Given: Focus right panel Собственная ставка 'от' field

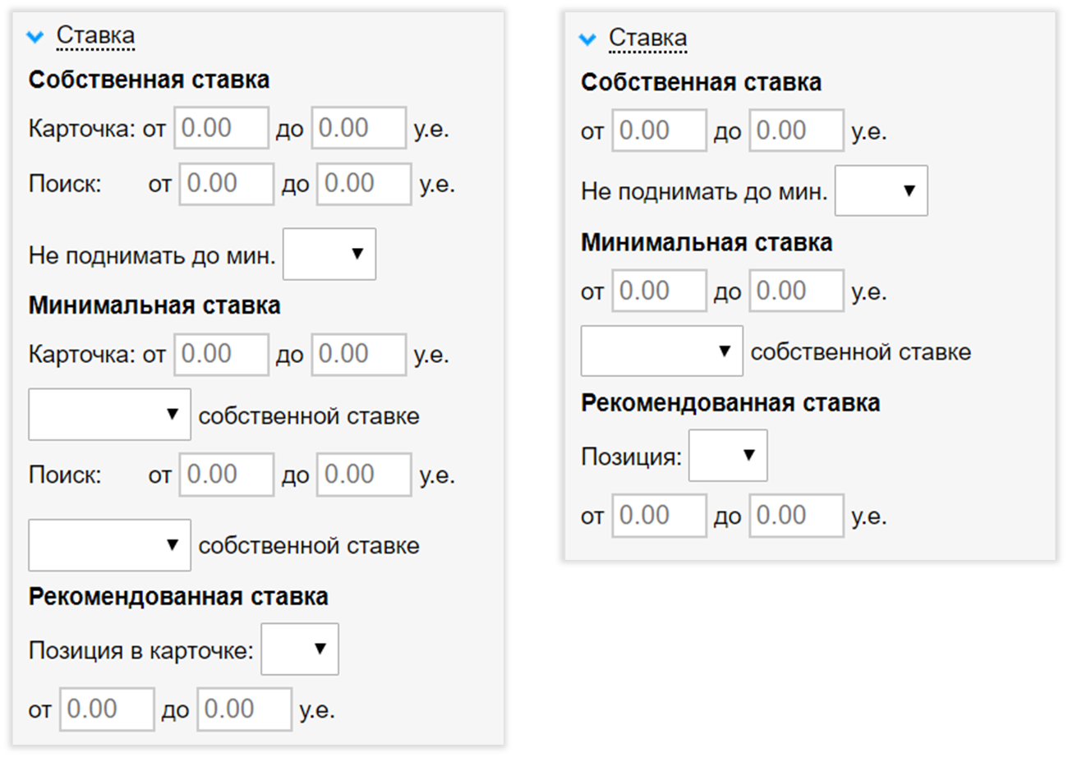Looking at the screenshot, I should click(x=659, y=131).
